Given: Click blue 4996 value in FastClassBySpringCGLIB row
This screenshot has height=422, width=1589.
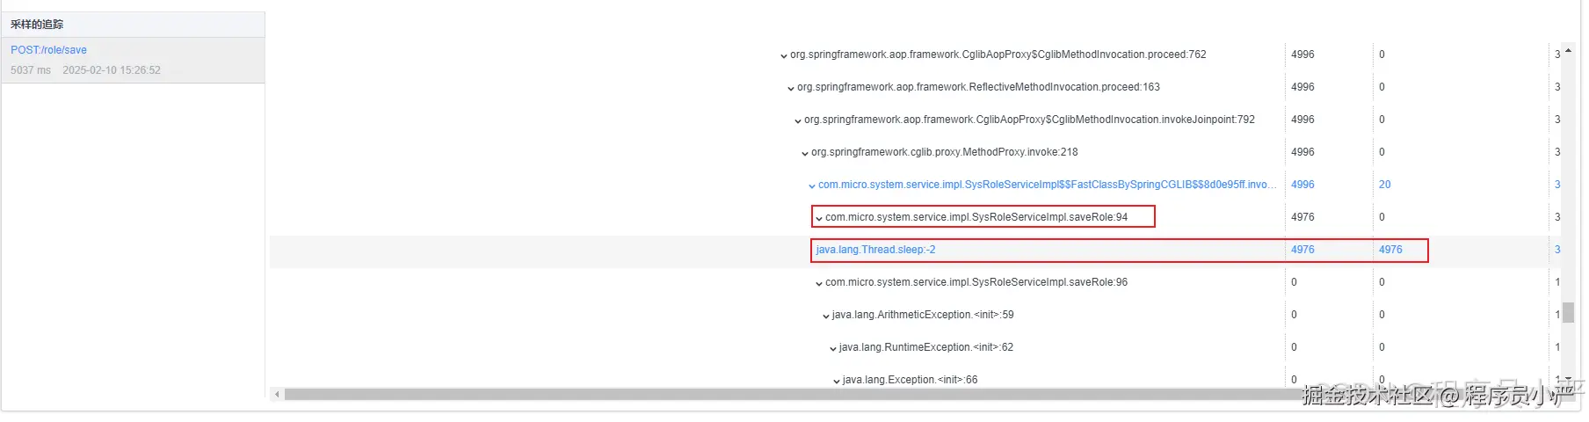Looking at the screenshot, I should point(1302,185).
